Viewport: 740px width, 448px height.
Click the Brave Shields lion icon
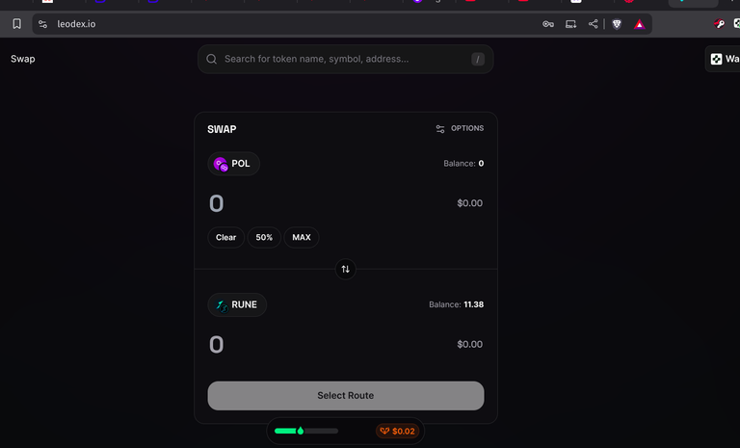pos(617,24)
